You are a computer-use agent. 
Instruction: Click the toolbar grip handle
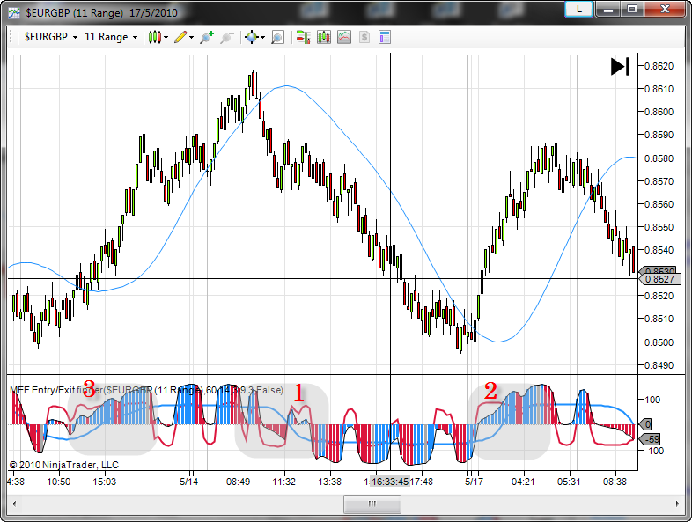[x=11, y=37]
